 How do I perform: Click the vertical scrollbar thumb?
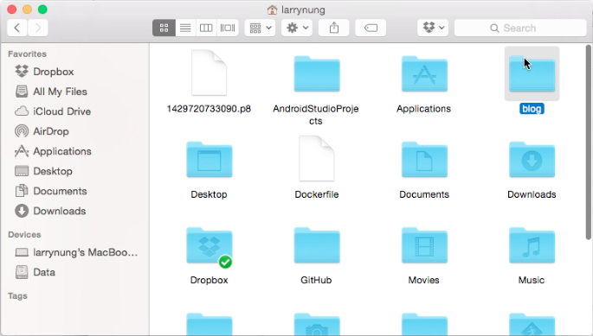pos(588,142)
